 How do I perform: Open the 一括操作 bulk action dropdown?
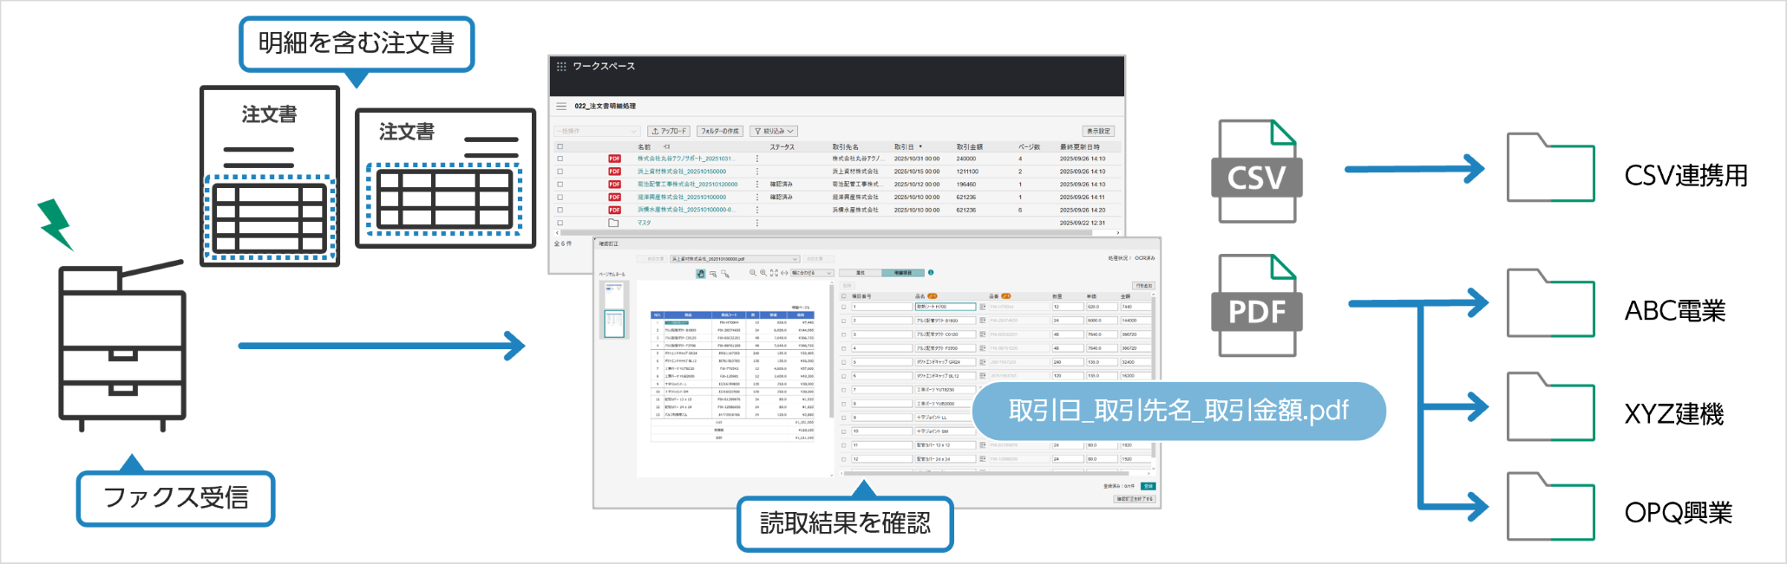[x=597, y=132]
